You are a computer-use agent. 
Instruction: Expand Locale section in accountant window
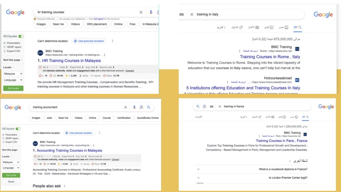7,156
